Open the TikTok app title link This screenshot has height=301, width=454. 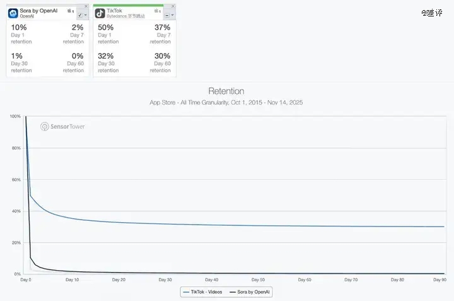(x=115, y=11)
